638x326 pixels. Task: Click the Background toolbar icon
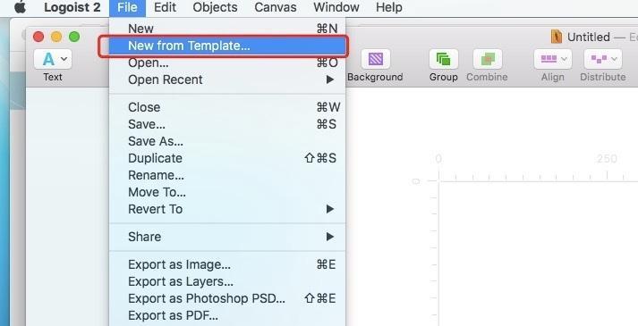[x=375, y=59]
